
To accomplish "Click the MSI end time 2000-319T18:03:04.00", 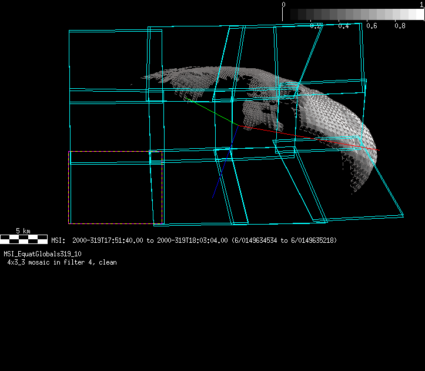I will pos(192,240).
